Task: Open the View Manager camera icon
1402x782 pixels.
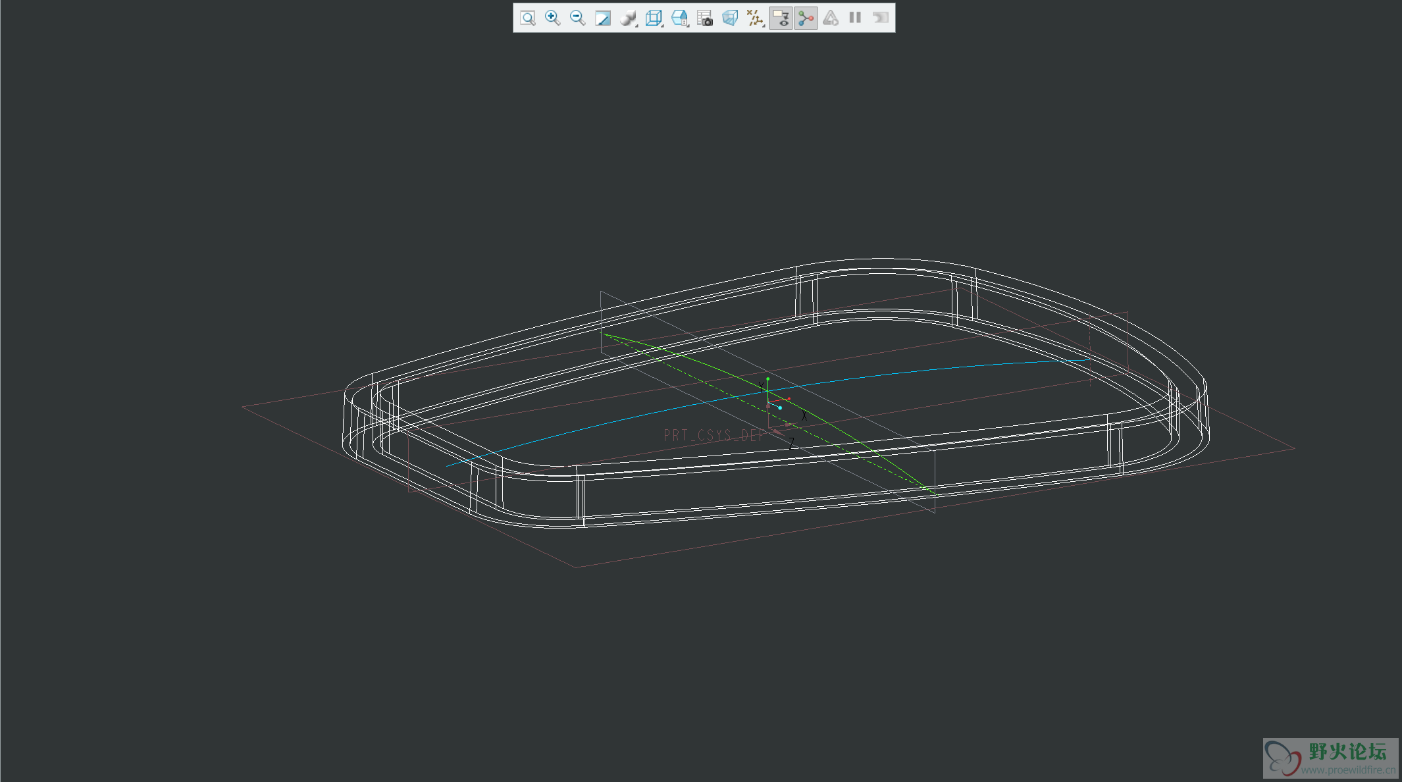Action: 704,18
